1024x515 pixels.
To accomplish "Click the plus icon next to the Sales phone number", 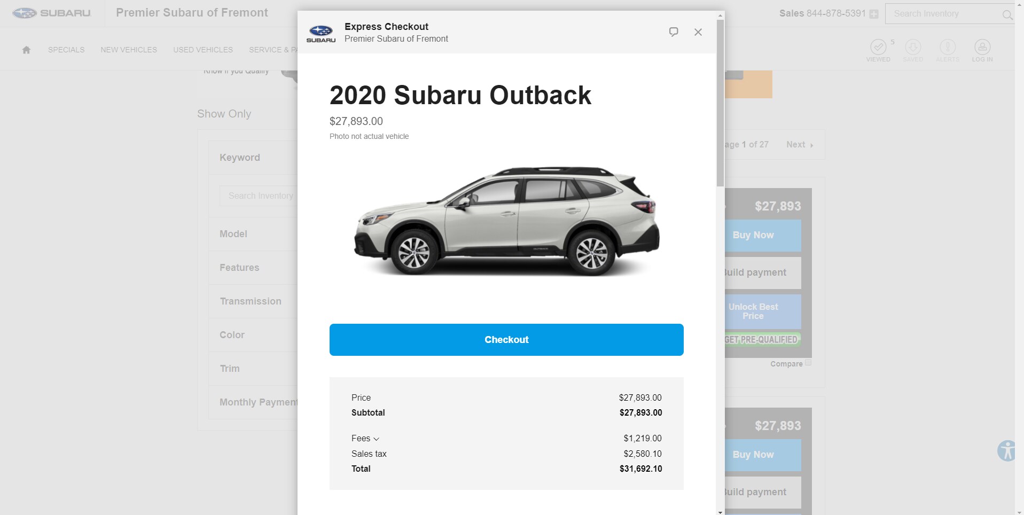I will 874,14.
